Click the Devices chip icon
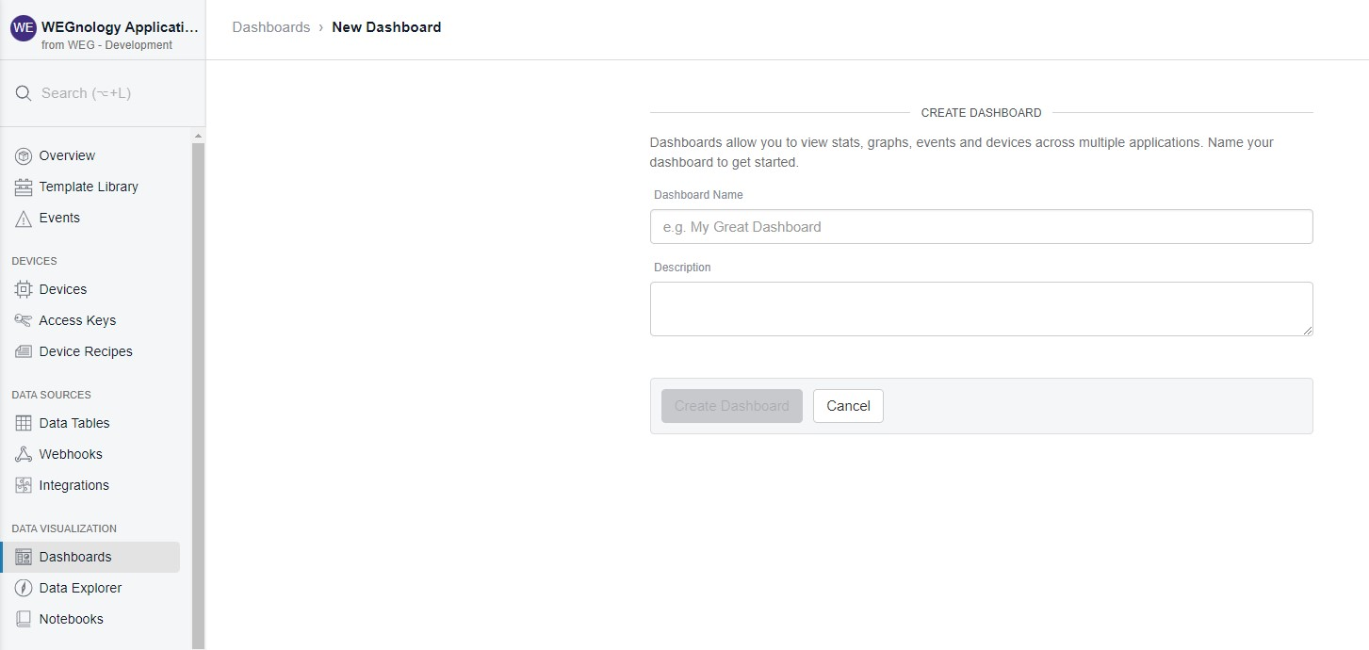The image size is (1369, 650). pyautogui.click(x=24, y=289)
